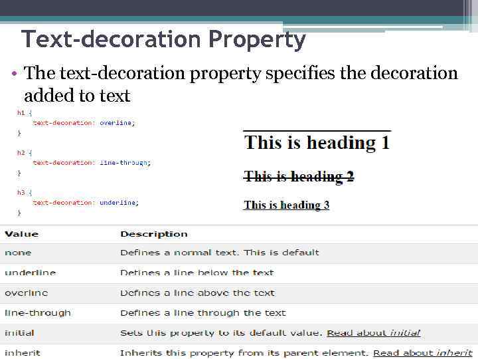The width and height of the screenshot is (478, 359).
Task: Click the bullet sentence about text-decoration property
Action: (x=241, y=84)
